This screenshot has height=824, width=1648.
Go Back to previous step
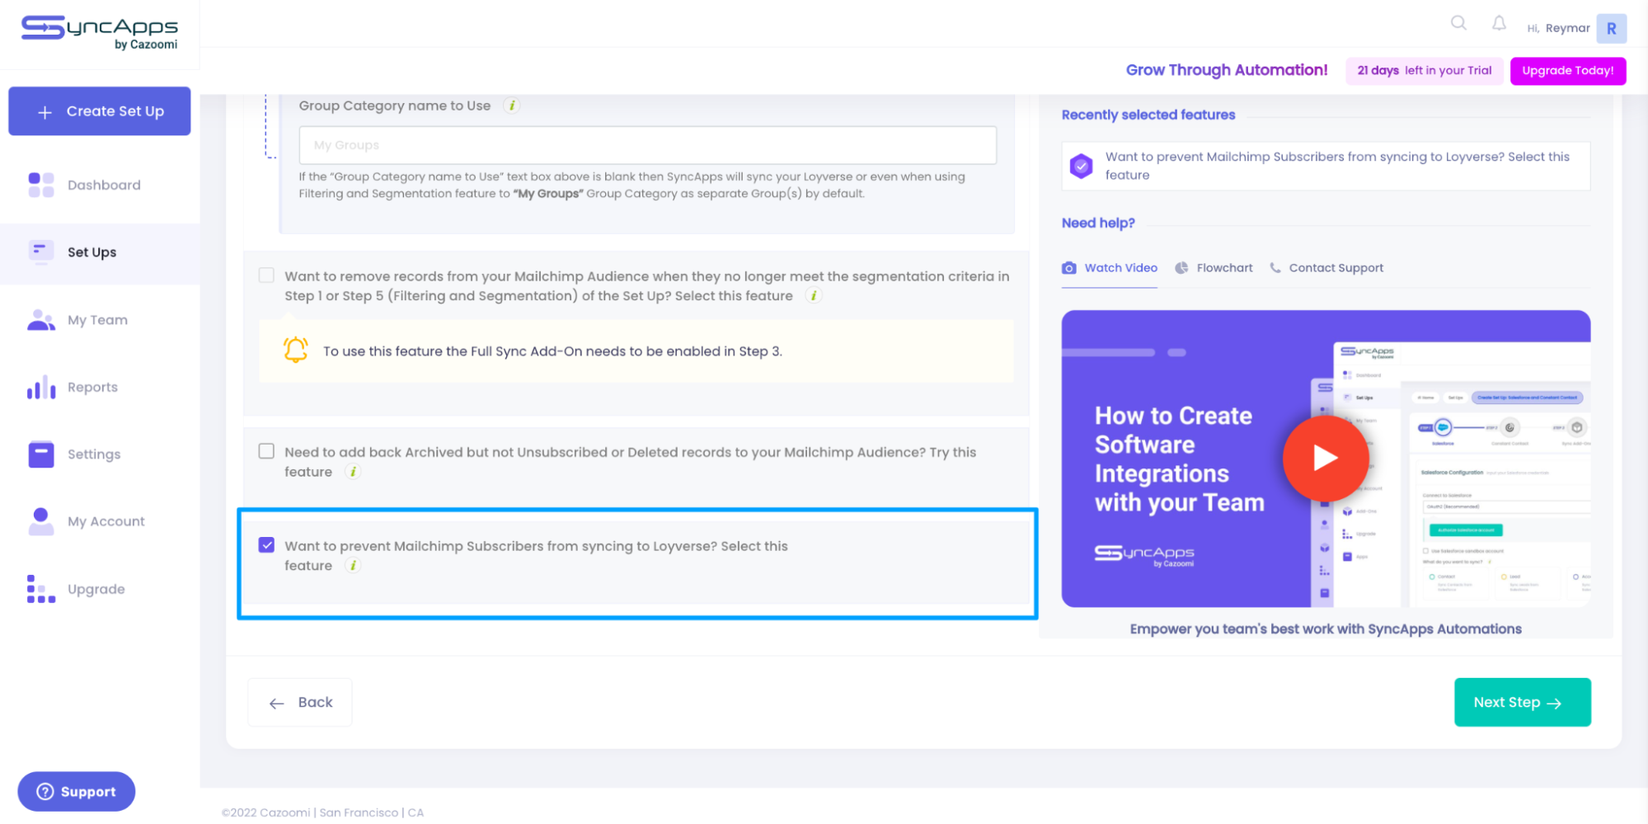pyautogui.click(x=300, y=703)
